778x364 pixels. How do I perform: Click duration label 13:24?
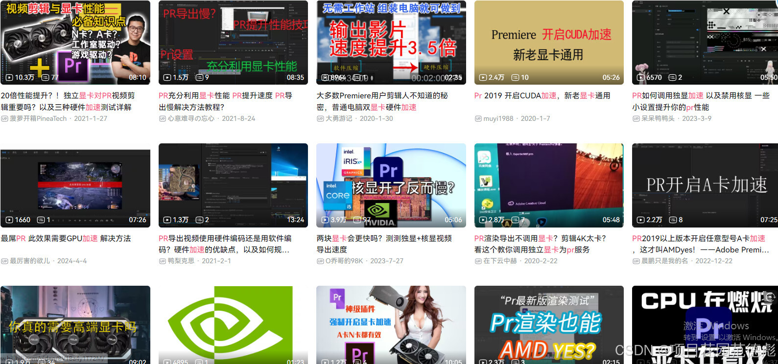[295, 220]
